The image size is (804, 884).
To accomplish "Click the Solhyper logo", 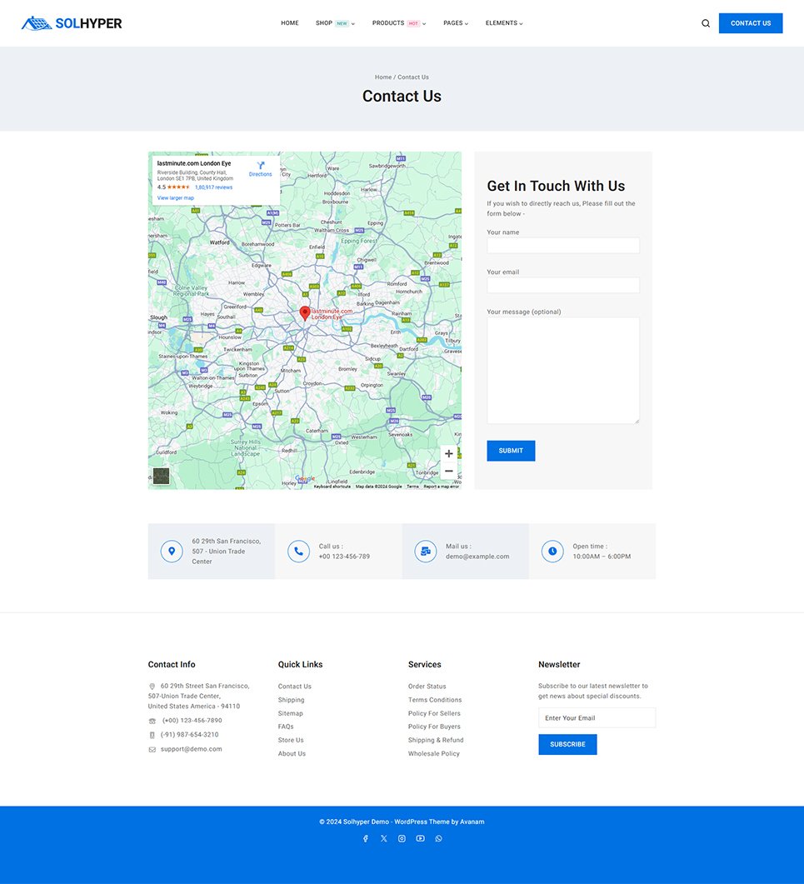I will click(x=72, y=23).
